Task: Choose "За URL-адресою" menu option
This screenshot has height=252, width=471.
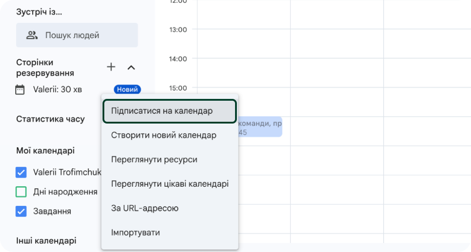Action: point(145,208)
